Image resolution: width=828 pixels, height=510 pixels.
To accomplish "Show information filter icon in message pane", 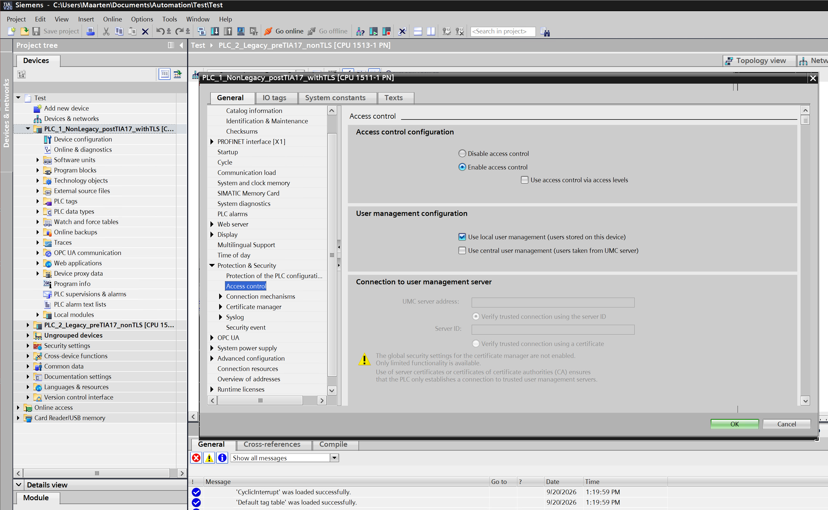I will 222,458.
